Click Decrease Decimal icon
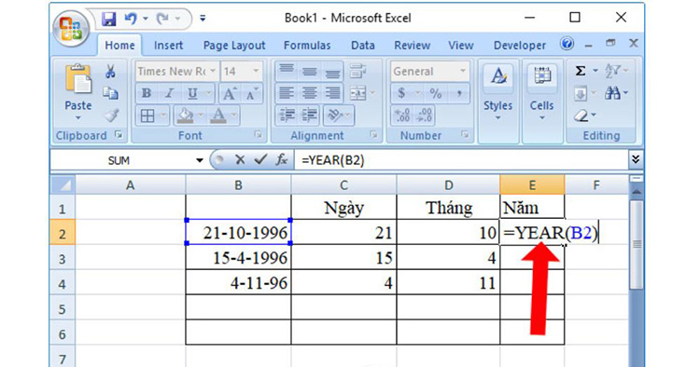 (x=424, y=116)
